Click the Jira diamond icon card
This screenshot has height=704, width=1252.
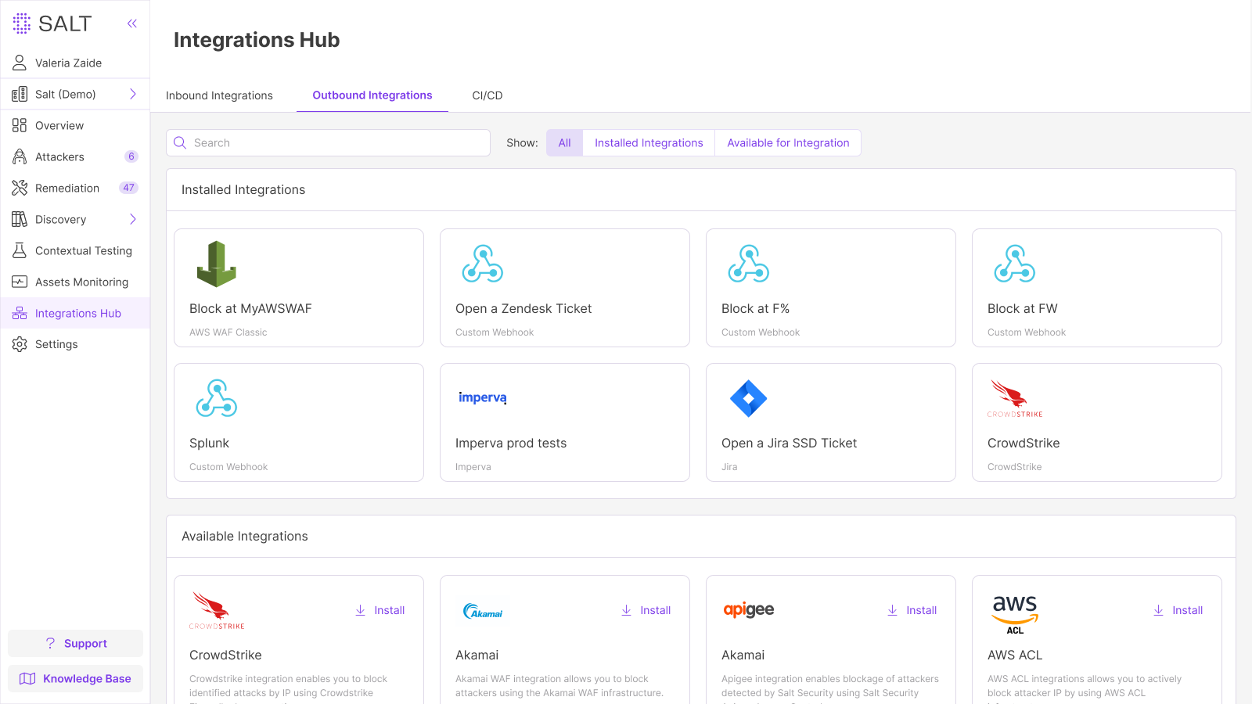748,399
